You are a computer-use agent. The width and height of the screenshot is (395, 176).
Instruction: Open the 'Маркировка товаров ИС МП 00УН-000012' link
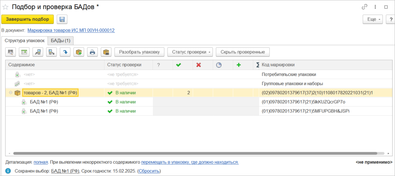click(x=71, y=31)
